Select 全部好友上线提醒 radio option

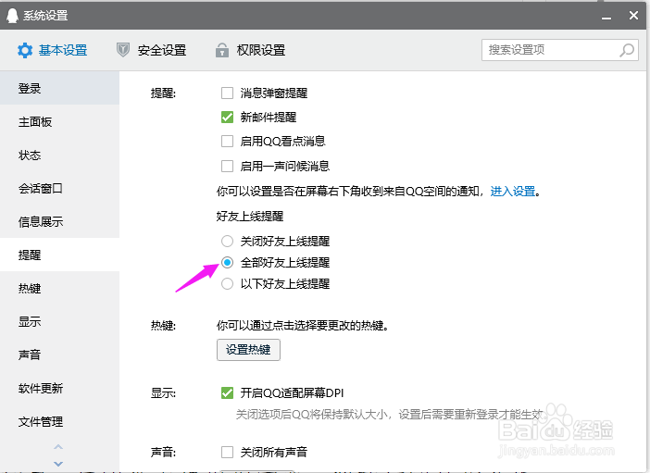pyautogui.click(x=227, y=262)
